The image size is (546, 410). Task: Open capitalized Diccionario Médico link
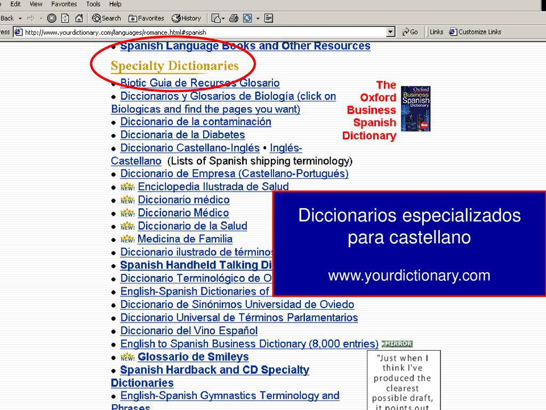(183, 213)
